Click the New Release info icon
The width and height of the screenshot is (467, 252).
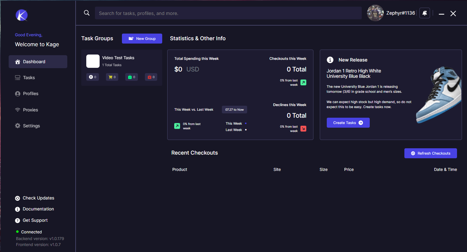tap(330, 60)
